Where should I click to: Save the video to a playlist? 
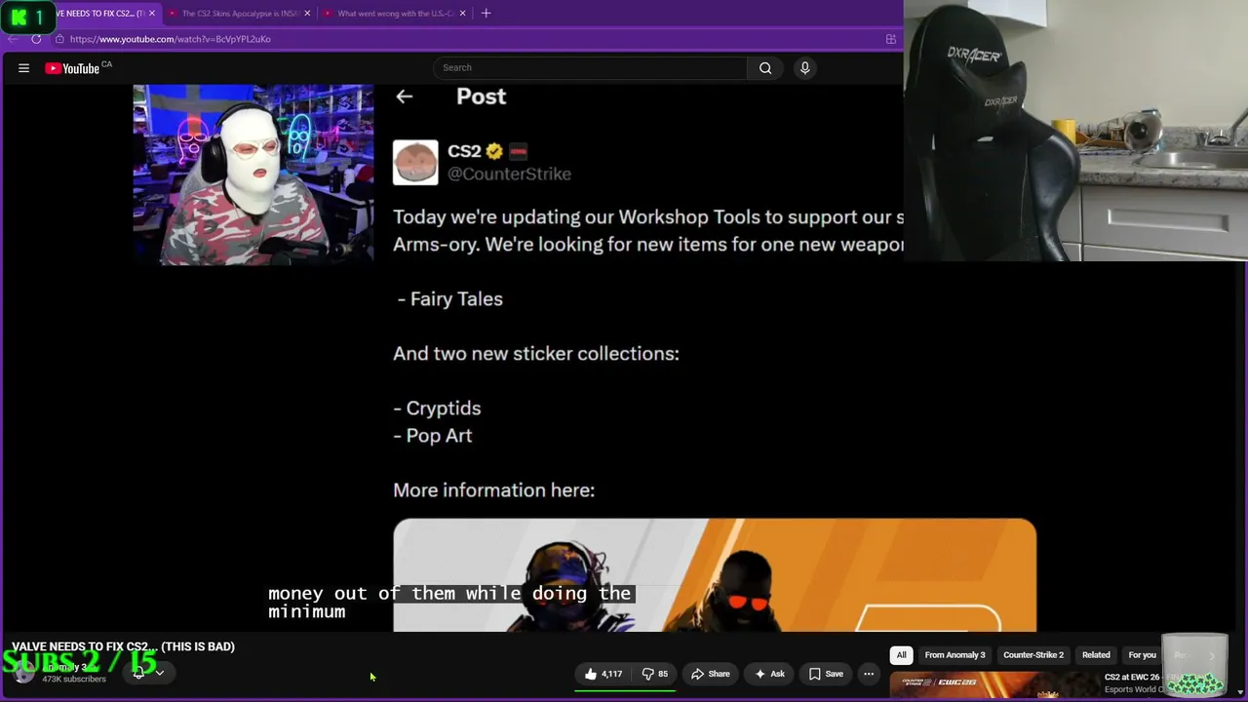click(x=826, y=674)
